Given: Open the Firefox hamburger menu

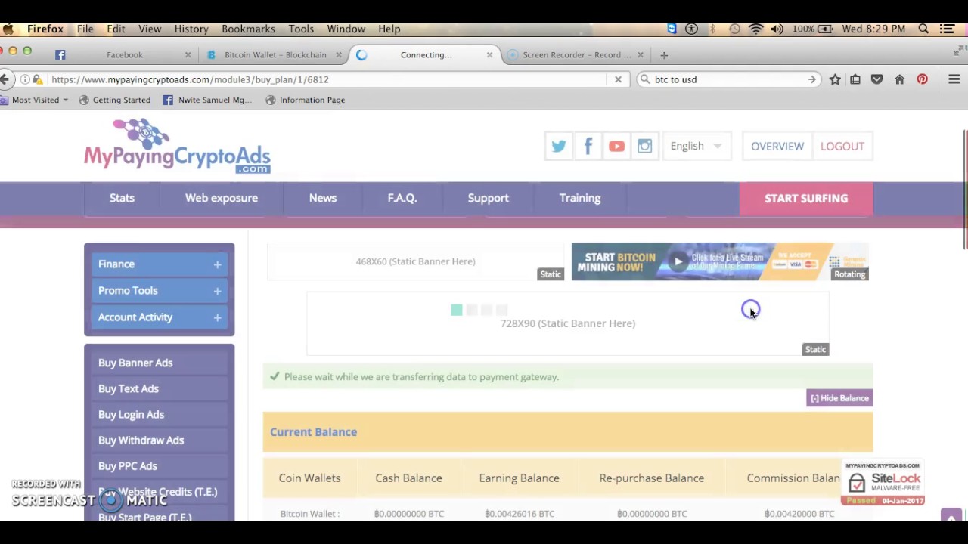Looking at the screenshot, I should coord(954,79).
